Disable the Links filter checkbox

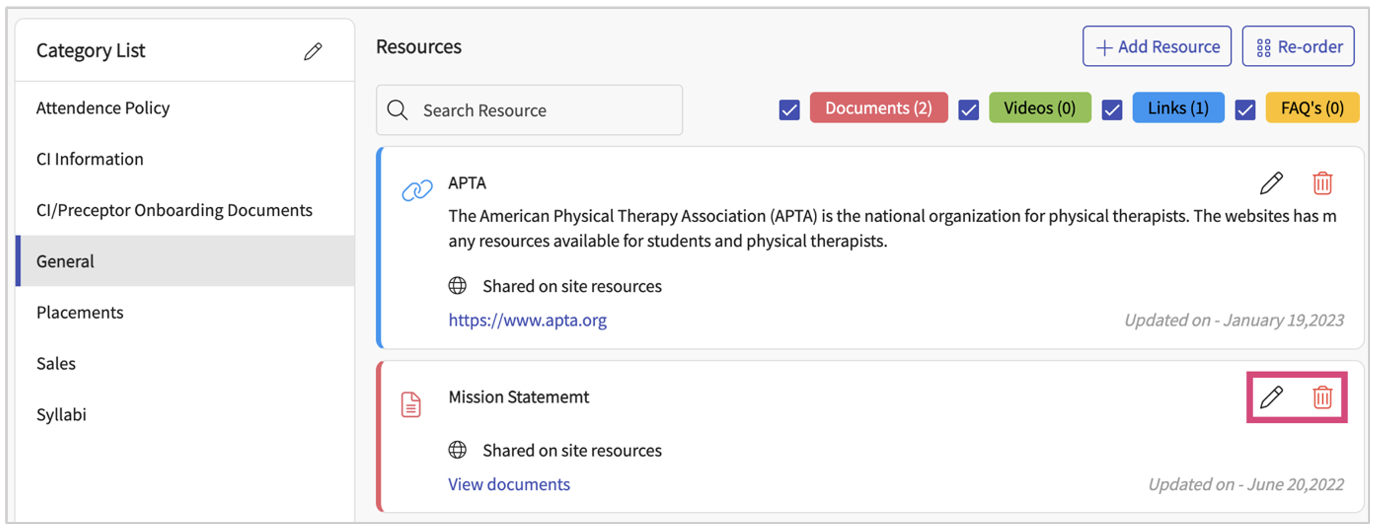[x=1112, y=110]
